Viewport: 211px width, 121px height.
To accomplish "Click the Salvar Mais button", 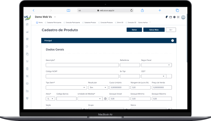I will click(x=154, y=30).
